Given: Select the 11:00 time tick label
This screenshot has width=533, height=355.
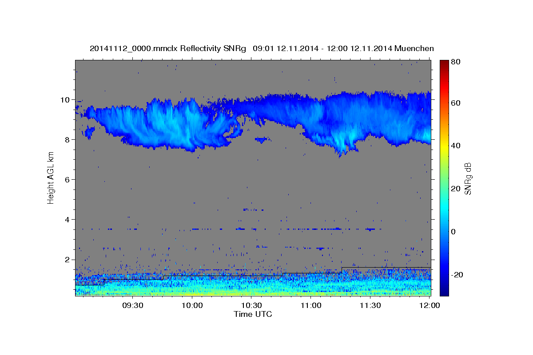Looking at the screenshot, I should click(x=311, y=305).
